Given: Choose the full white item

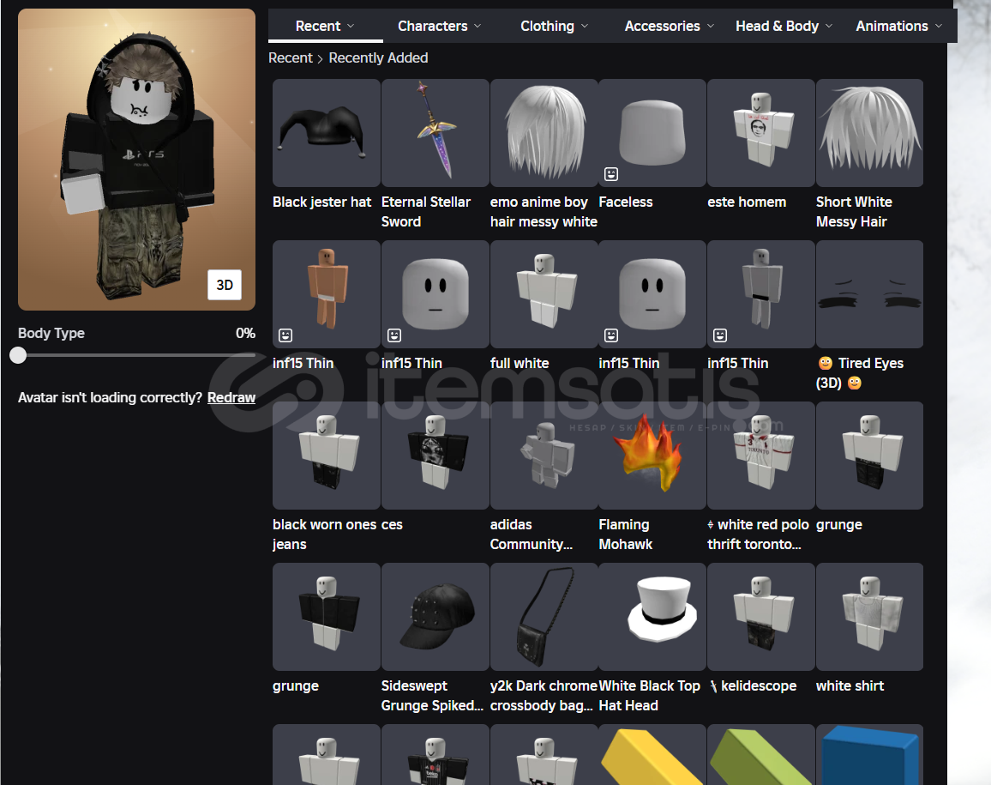Looking at the screenshot, I should tap(544, 294).
